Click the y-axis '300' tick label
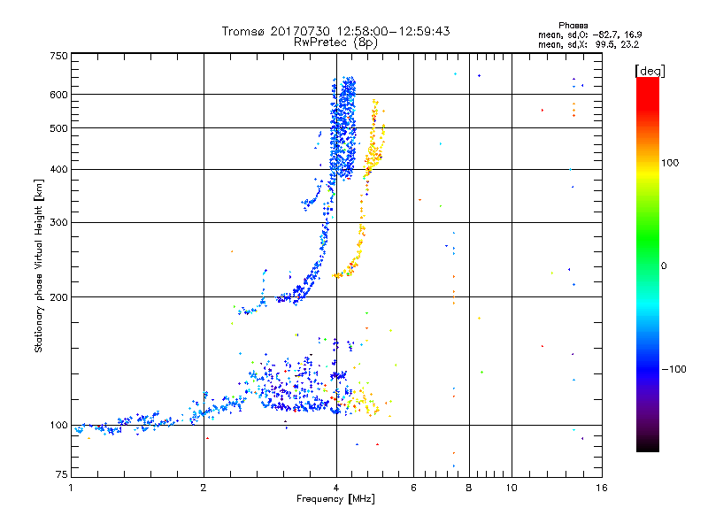Screen dimensions: 708x531 pyautogui.click(x=58, y=222)
